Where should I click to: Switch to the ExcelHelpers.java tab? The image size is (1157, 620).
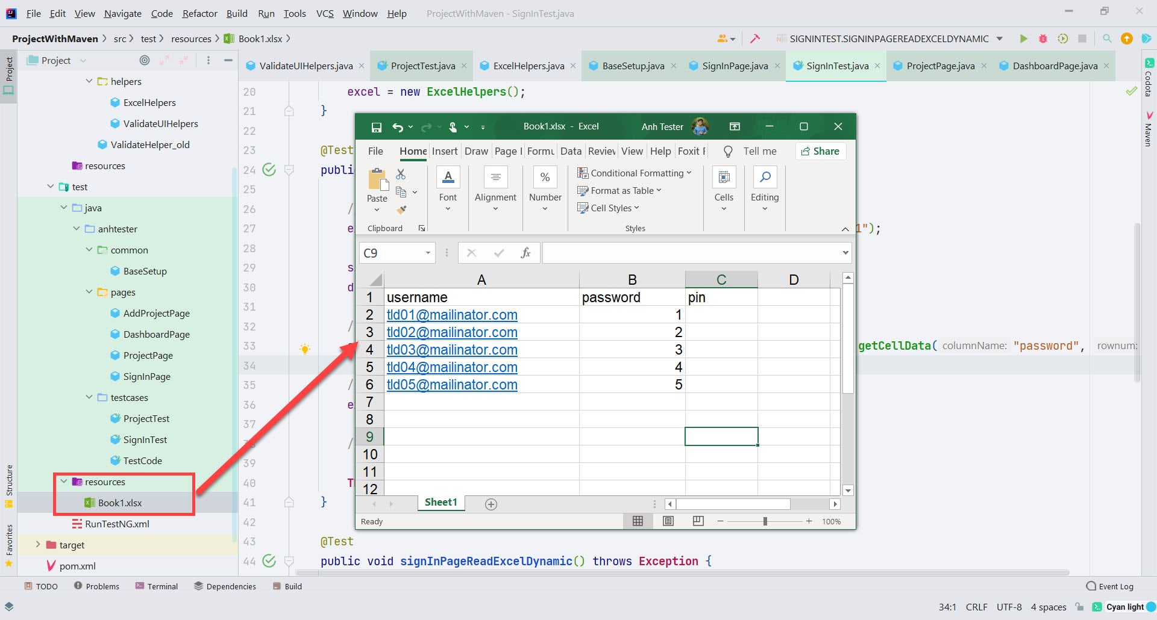[x=528, y=66]
